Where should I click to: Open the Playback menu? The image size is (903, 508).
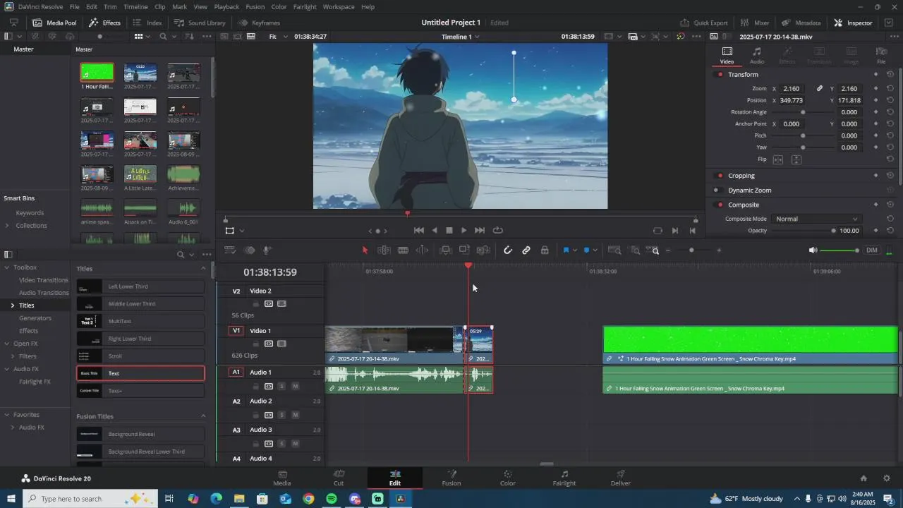pos(226,7)
